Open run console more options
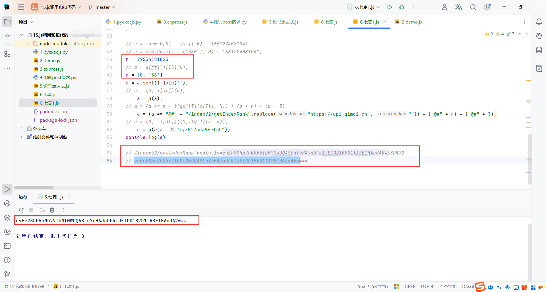Viewport: 546px width, 292px height. 64,210
